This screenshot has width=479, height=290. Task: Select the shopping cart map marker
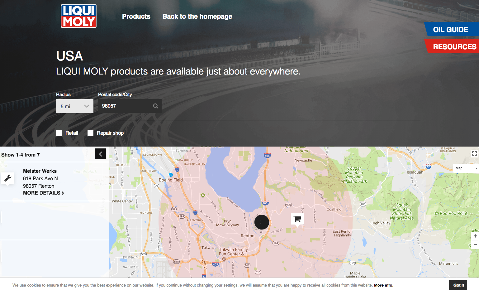297,219
